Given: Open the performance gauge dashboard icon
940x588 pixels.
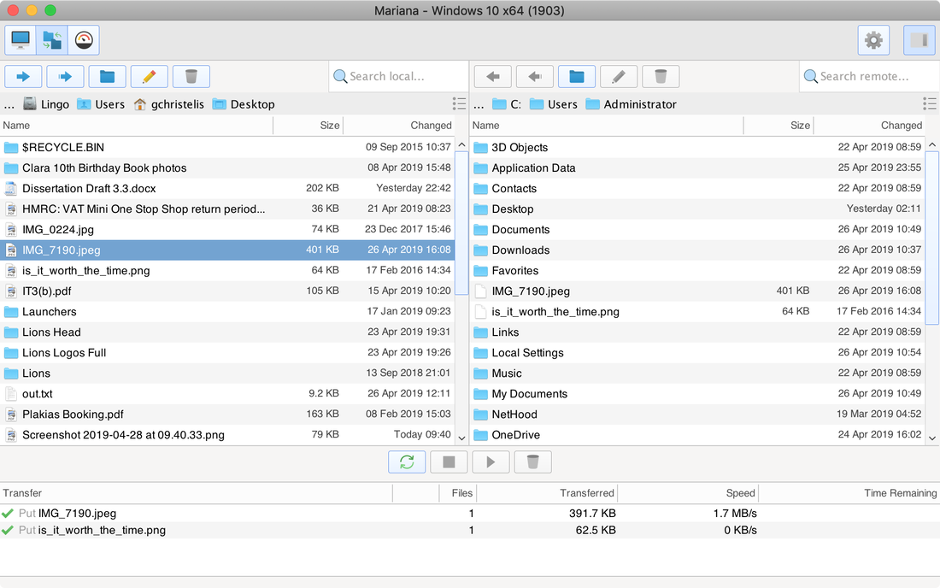Looking at the screenshot, I should tap(84, 40).
